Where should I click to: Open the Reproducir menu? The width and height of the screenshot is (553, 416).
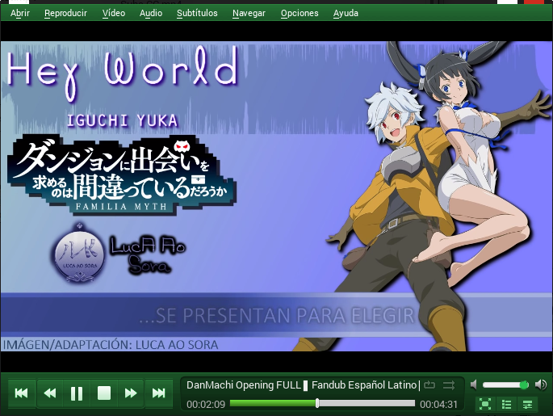pos(65,13)
